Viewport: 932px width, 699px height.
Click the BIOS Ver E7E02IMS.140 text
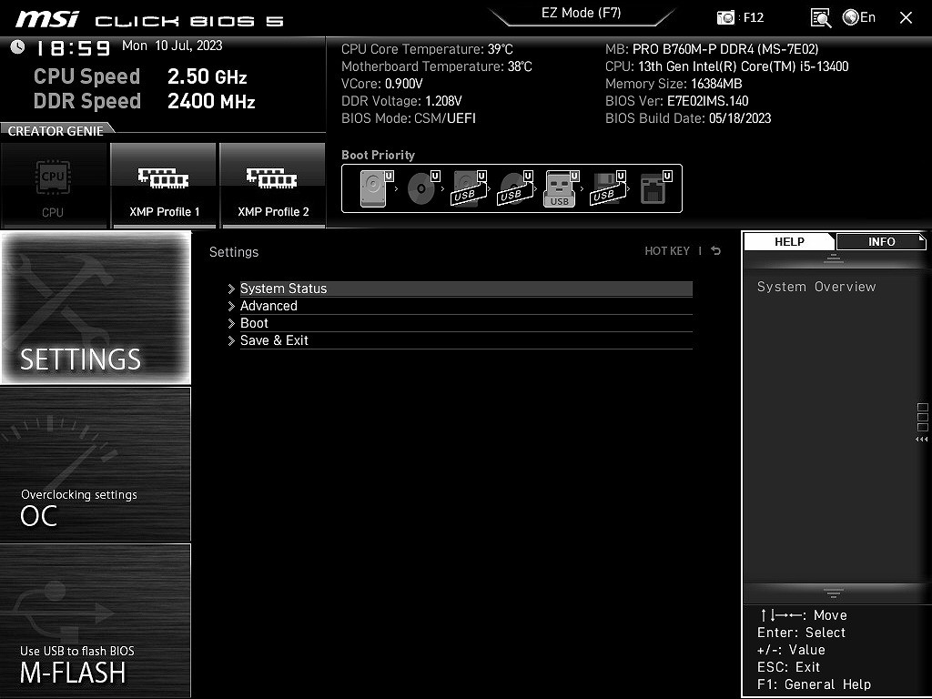coord(676,101)
